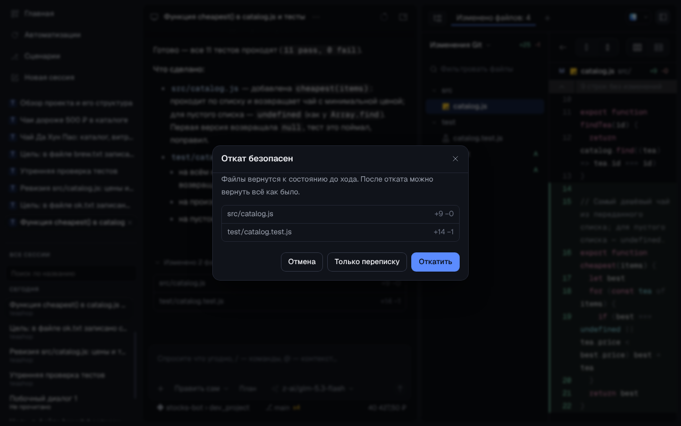
Task: Click the +9 −0 change count
Action: tap(444, 214)
